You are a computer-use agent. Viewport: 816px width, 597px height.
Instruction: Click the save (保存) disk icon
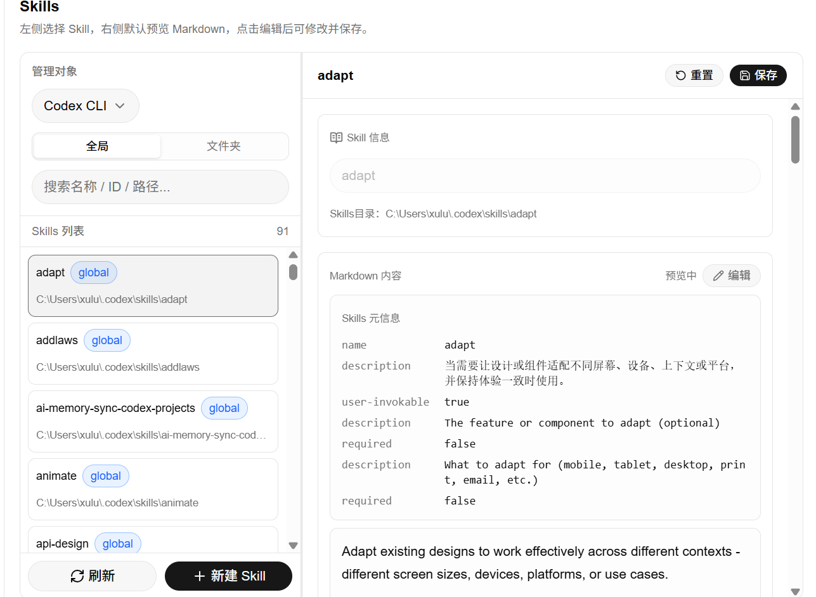tap(745, 75)
